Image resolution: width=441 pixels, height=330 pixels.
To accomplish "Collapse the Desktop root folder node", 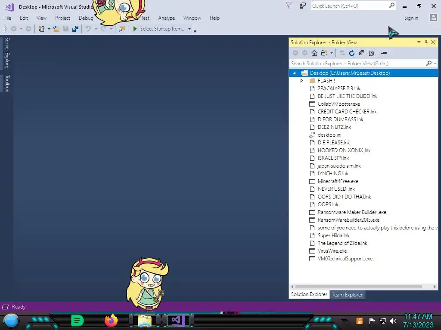I will point(294,73).
